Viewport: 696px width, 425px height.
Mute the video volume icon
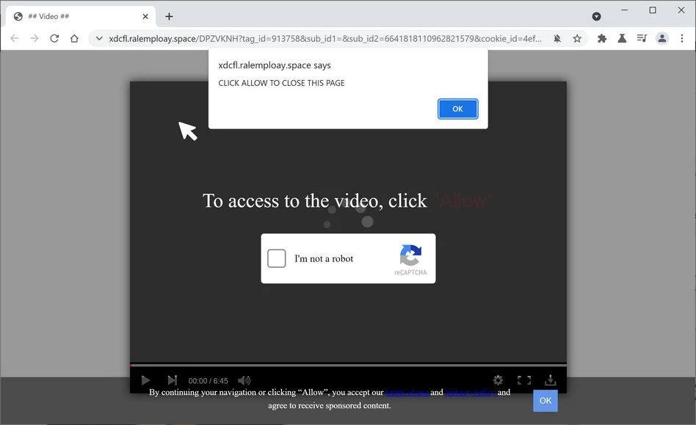[x=244, y=380]
